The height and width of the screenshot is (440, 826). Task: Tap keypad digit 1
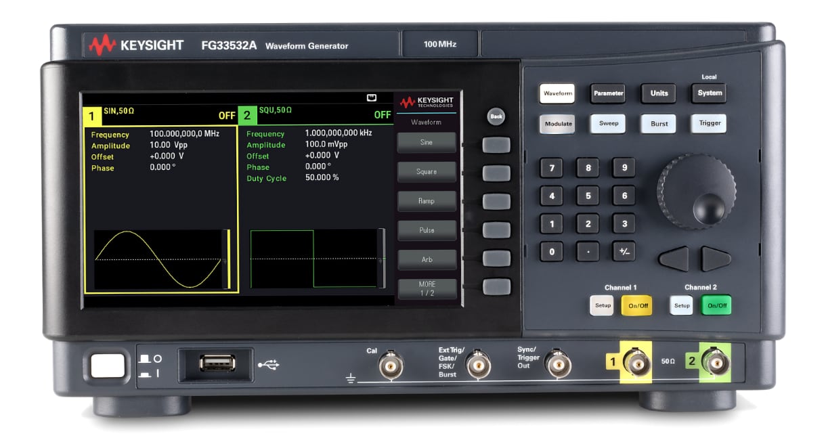[551, 223]
